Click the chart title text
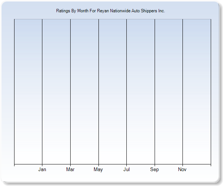Screen dimensions: 223x186 (110, 11)
